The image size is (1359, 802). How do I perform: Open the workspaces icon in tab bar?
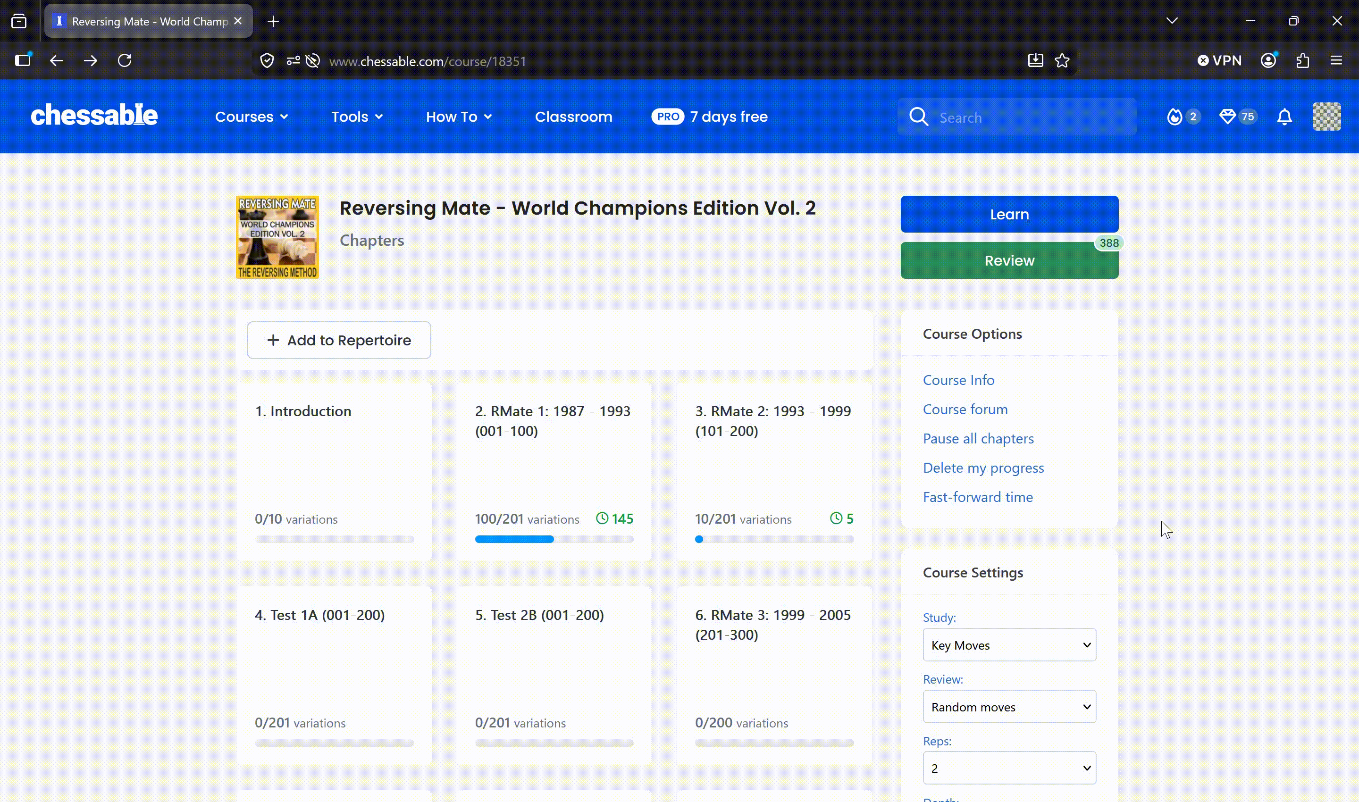(19, 22)
